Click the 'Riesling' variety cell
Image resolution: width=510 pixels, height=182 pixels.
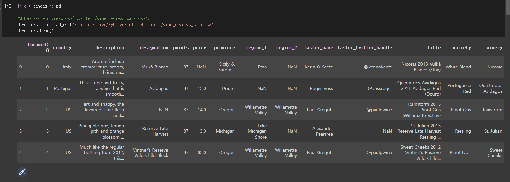coord(463,131)
